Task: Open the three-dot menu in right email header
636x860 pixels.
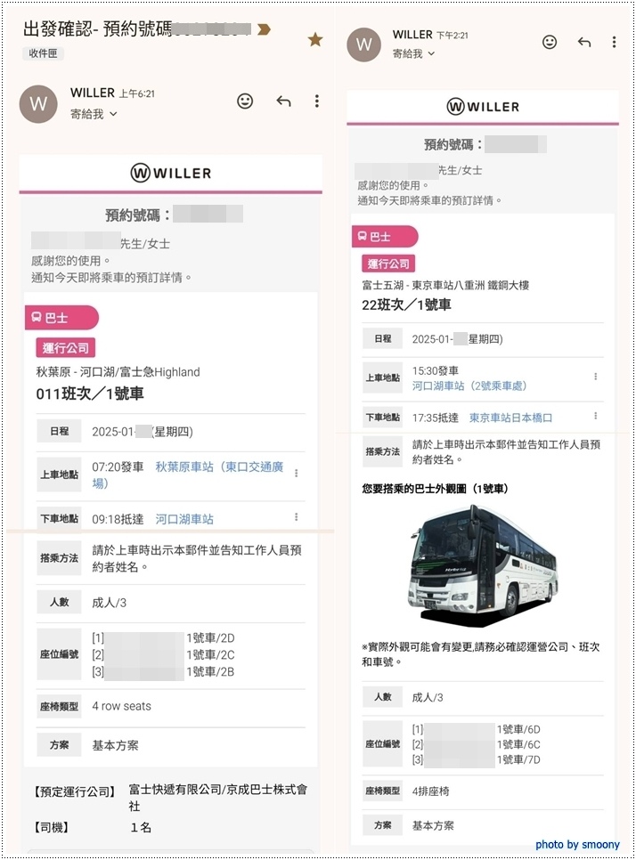Action: [x=614, y=42]
